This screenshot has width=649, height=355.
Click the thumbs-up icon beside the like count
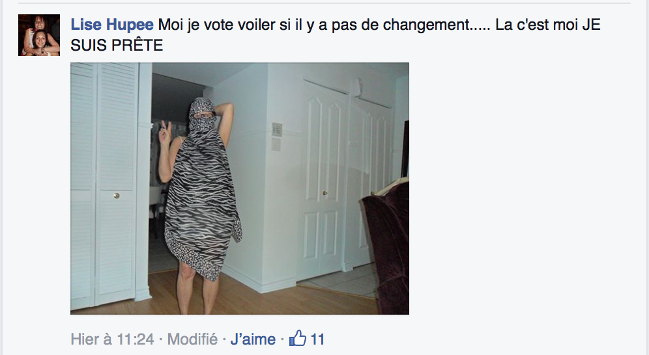pyautogui.click(x=298, y=338)
